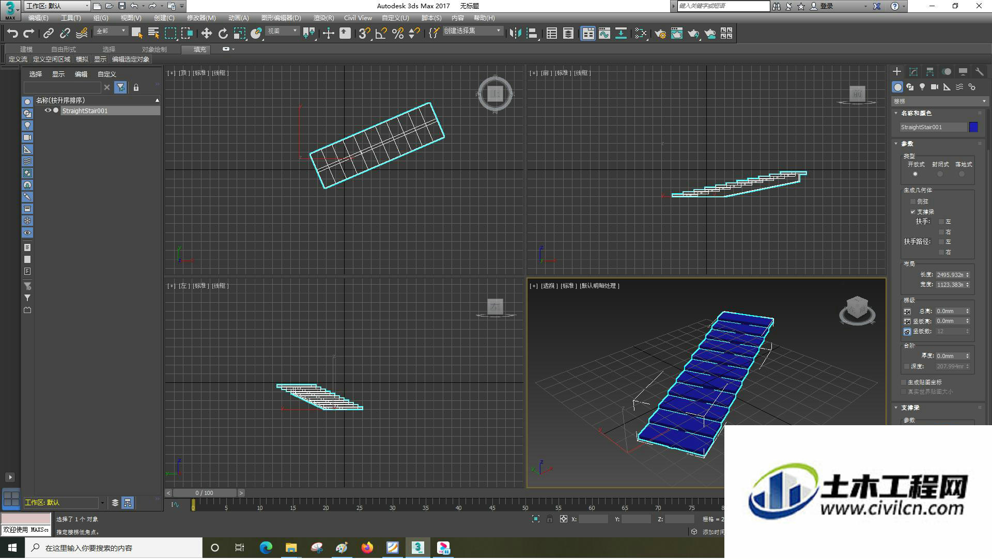The height and width of the screenshot is (559, 992).
Task: Select Closed stair type radio button
Action: click(940, 174)
